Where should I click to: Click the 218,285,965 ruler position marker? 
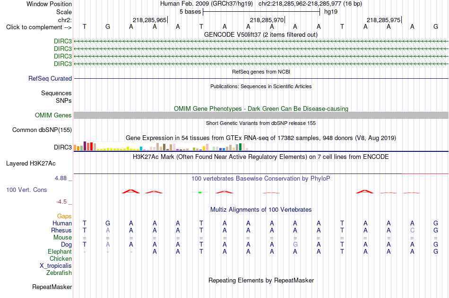click(x=149, y=20)
